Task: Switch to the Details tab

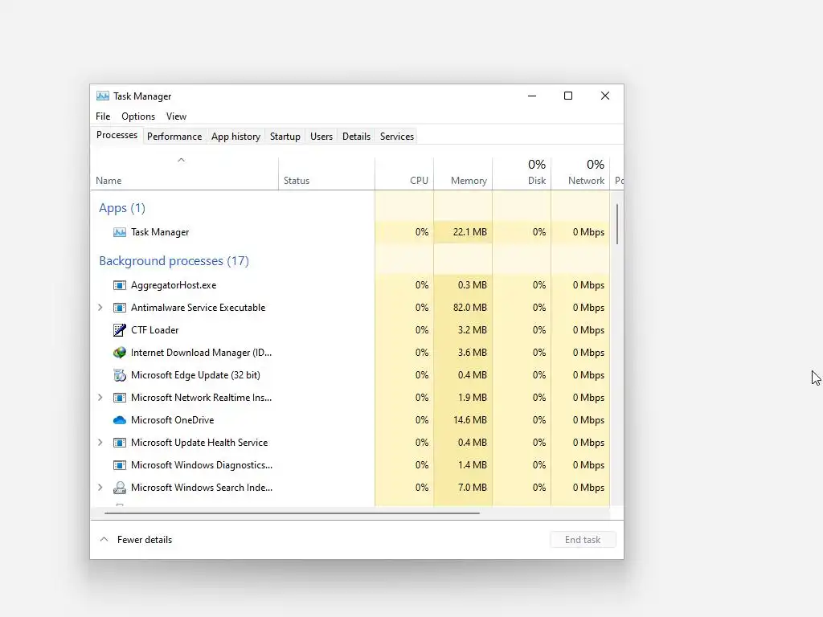Action: (x=356, y=137)
